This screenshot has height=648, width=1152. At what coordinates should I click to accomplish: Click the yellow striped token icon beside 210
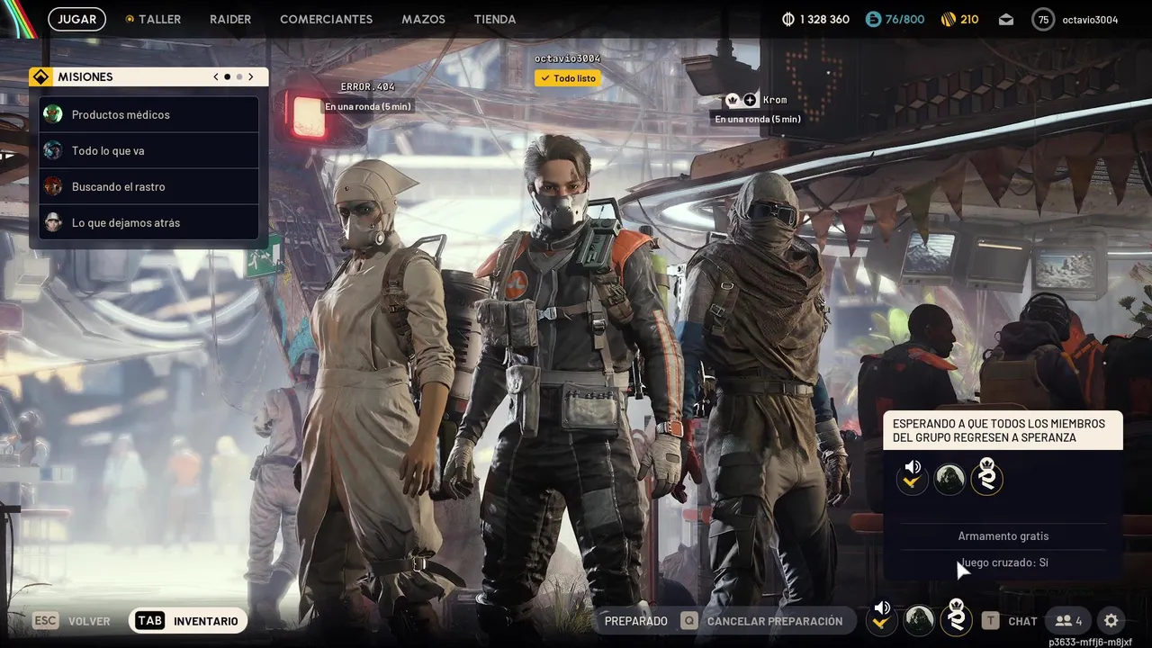tap(948, 19)
